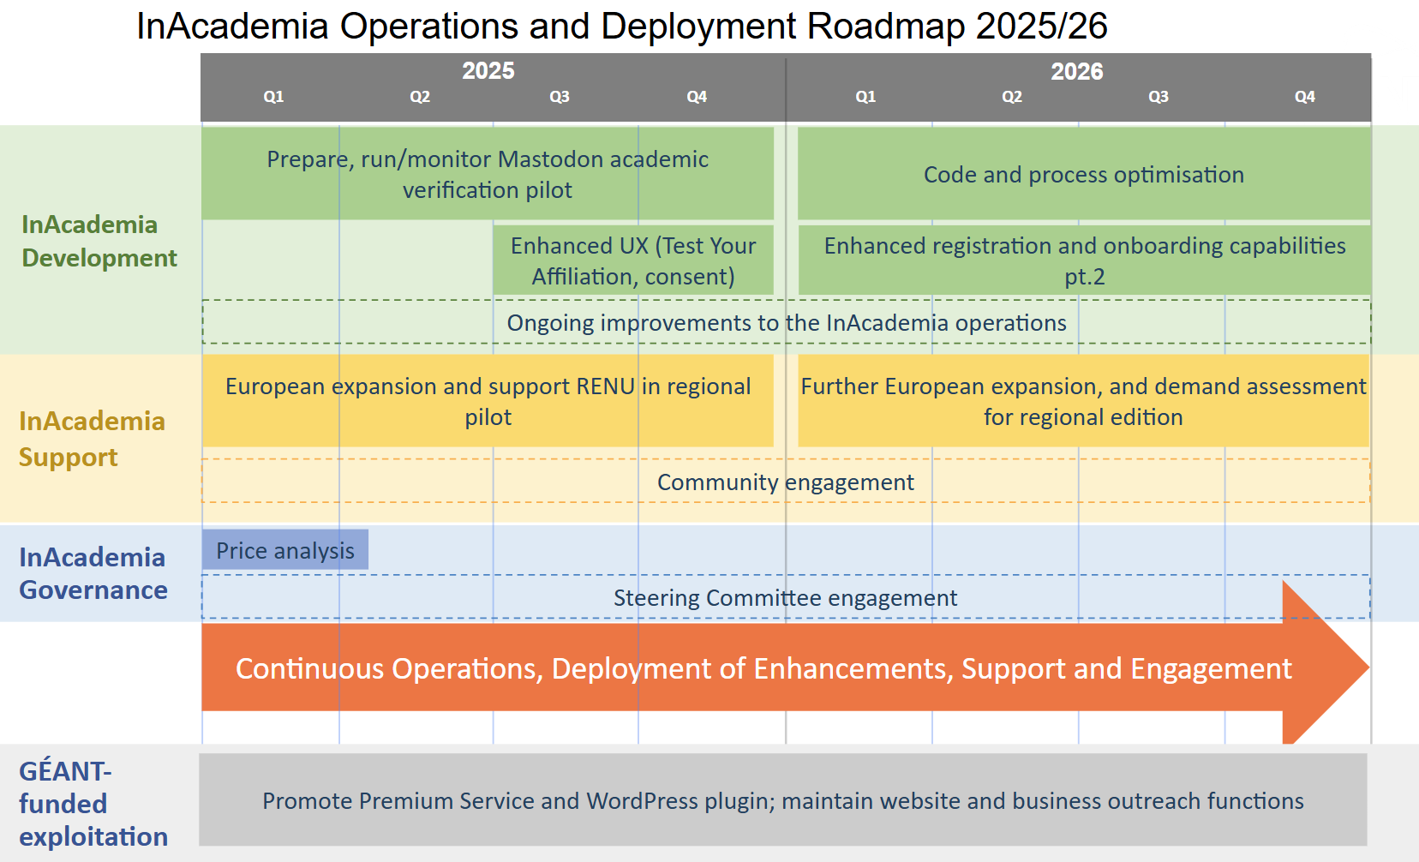Click the GÉANT-funded exploitation row label
The image size is (1419, 862).
tap(93, 804)
